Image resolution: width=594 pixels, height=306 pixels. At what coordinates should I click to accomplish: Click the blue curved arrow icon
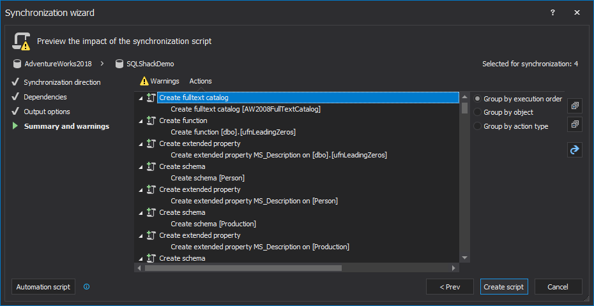click(x=574, y=150)
